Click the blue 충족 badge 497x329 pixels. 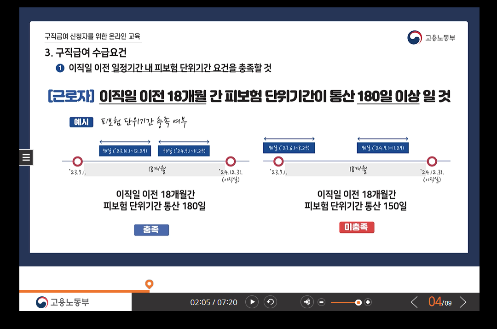click(151, 229)
